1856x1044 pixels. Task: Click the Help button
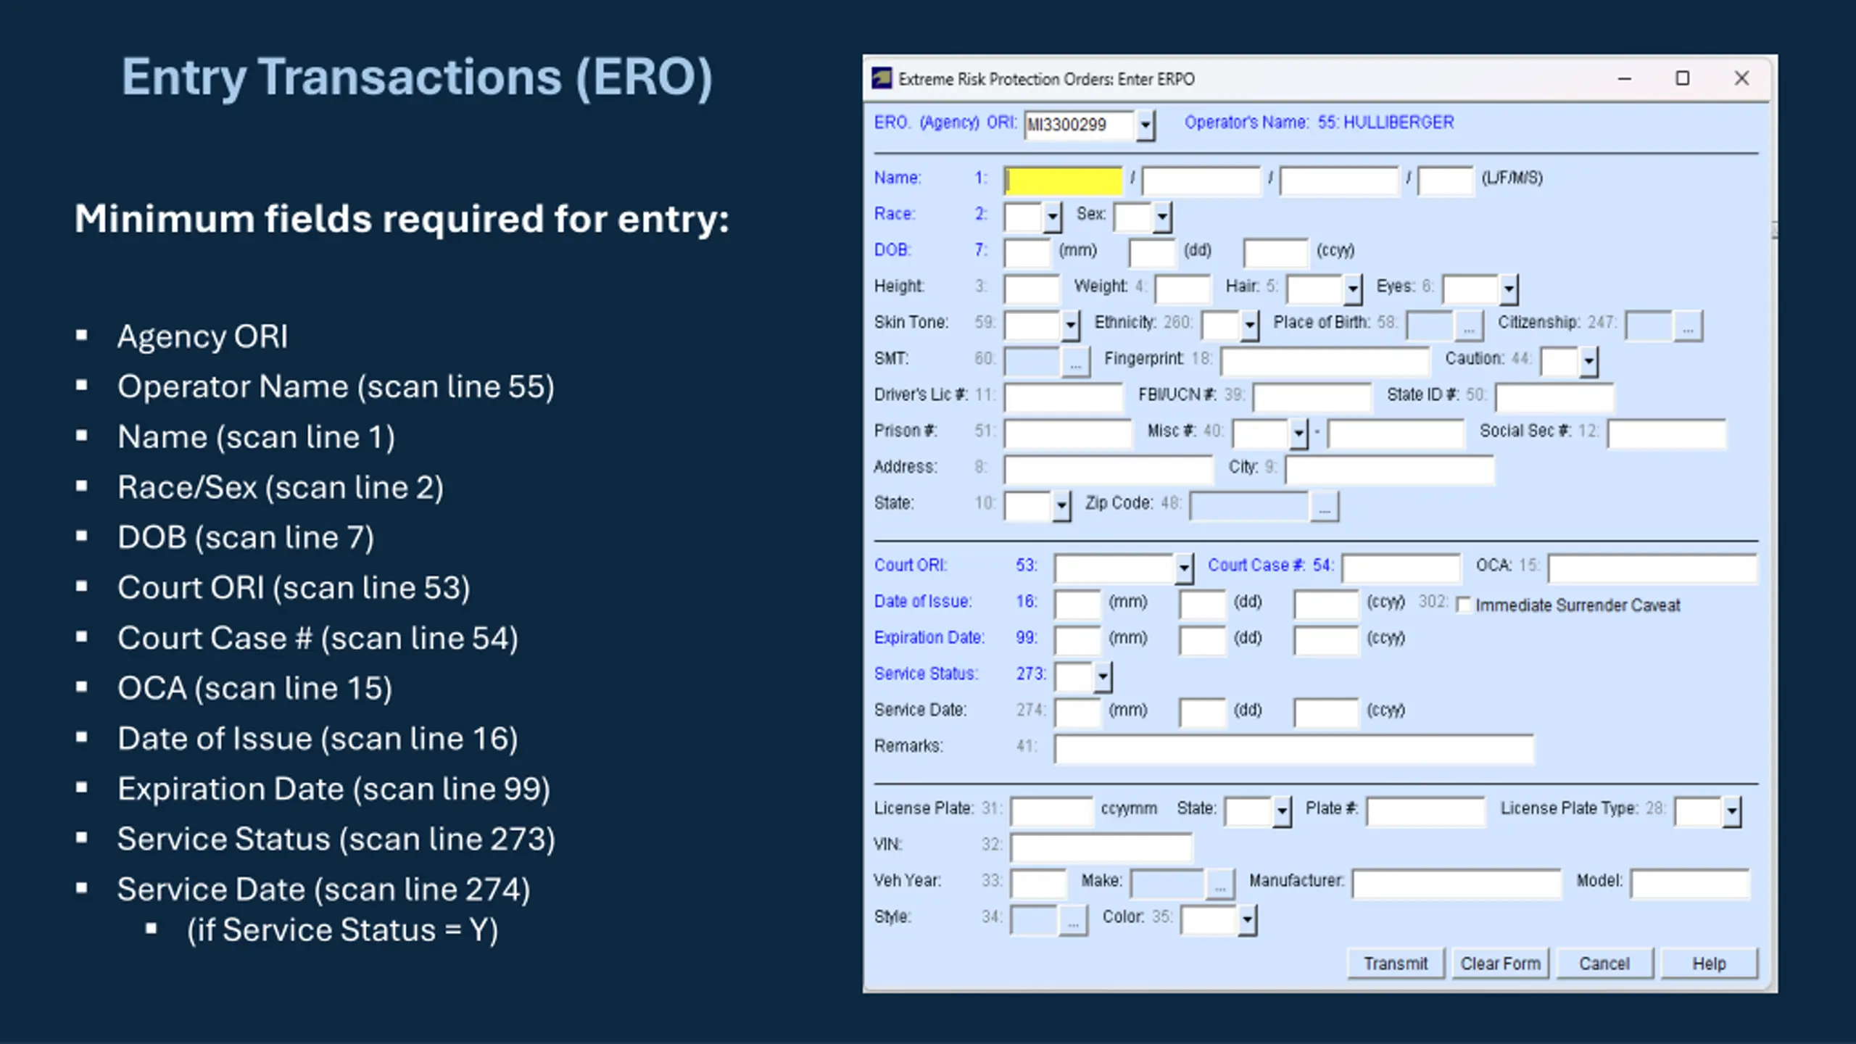(x=1709, y=964)
